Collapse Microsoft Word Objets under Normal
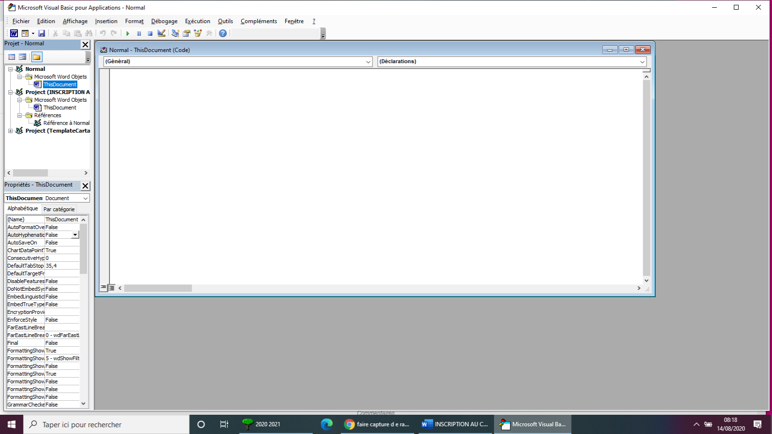The width and height of the screenshot is (772, 434). (x=20, y=77)
